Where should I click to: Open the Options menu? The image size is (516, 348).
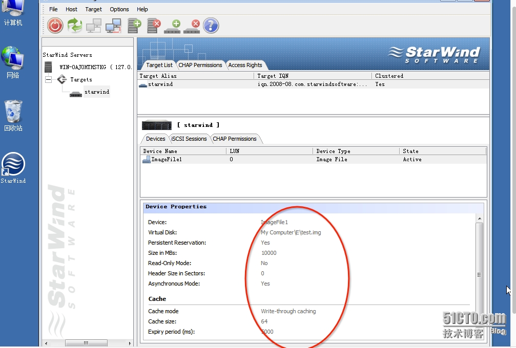(x=119, y=9)
